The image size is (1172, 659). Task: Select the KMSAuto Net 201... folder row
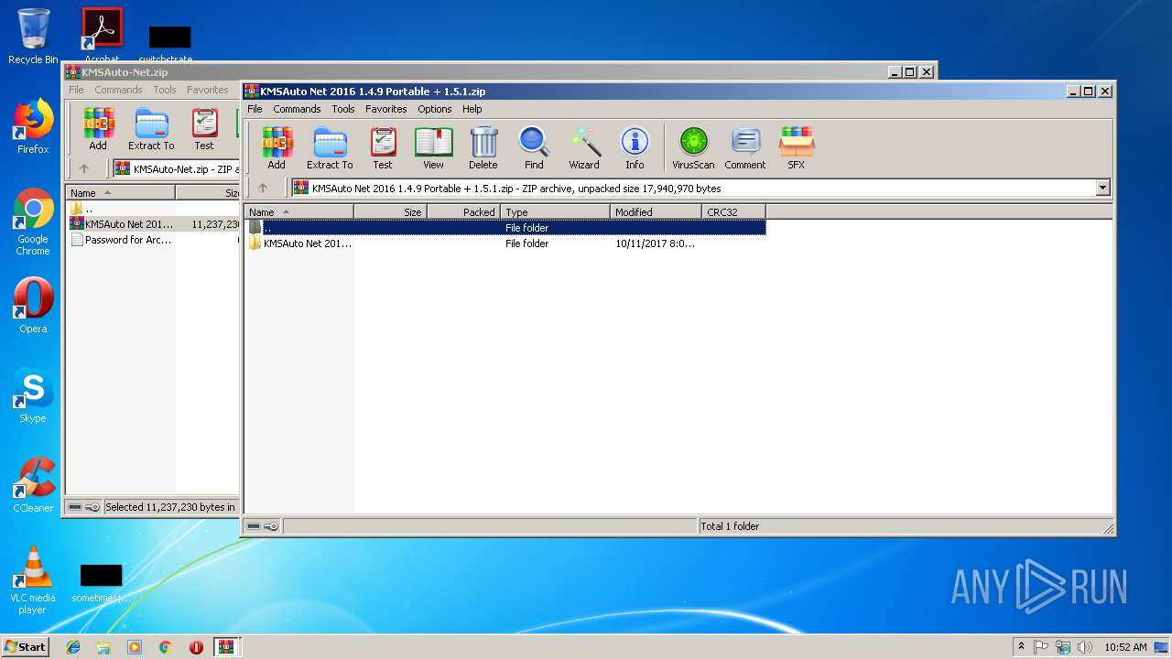tap(505, 243)
